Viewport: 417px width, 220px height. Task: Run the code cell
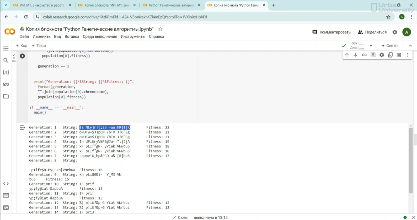tap(22, 56)
